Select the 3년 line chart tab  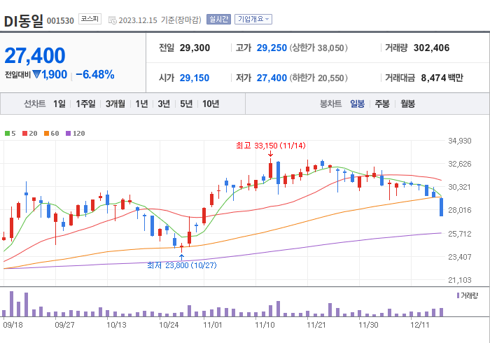[x=164, y=104]
